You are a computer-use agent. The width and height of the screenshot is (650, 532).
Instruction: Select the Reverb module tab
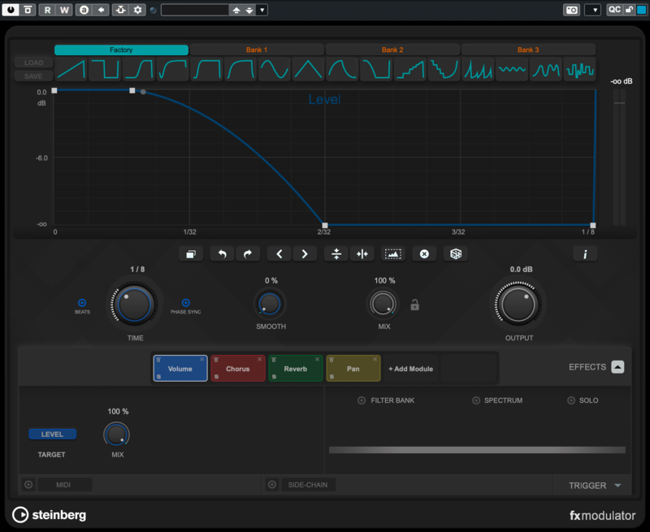click(x=296, y=369)
